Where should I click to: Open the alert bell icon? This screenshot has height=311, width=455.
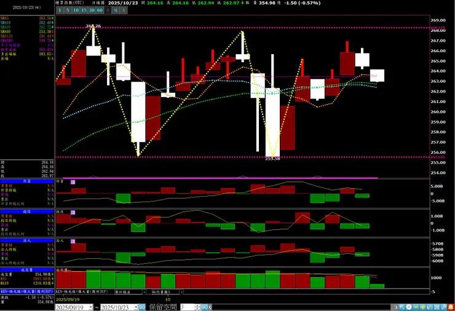[451, 307]
